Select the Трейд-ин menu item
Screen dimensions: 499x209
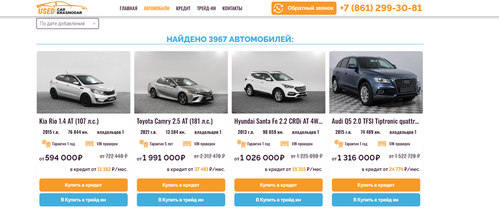(x=207, y=8)
